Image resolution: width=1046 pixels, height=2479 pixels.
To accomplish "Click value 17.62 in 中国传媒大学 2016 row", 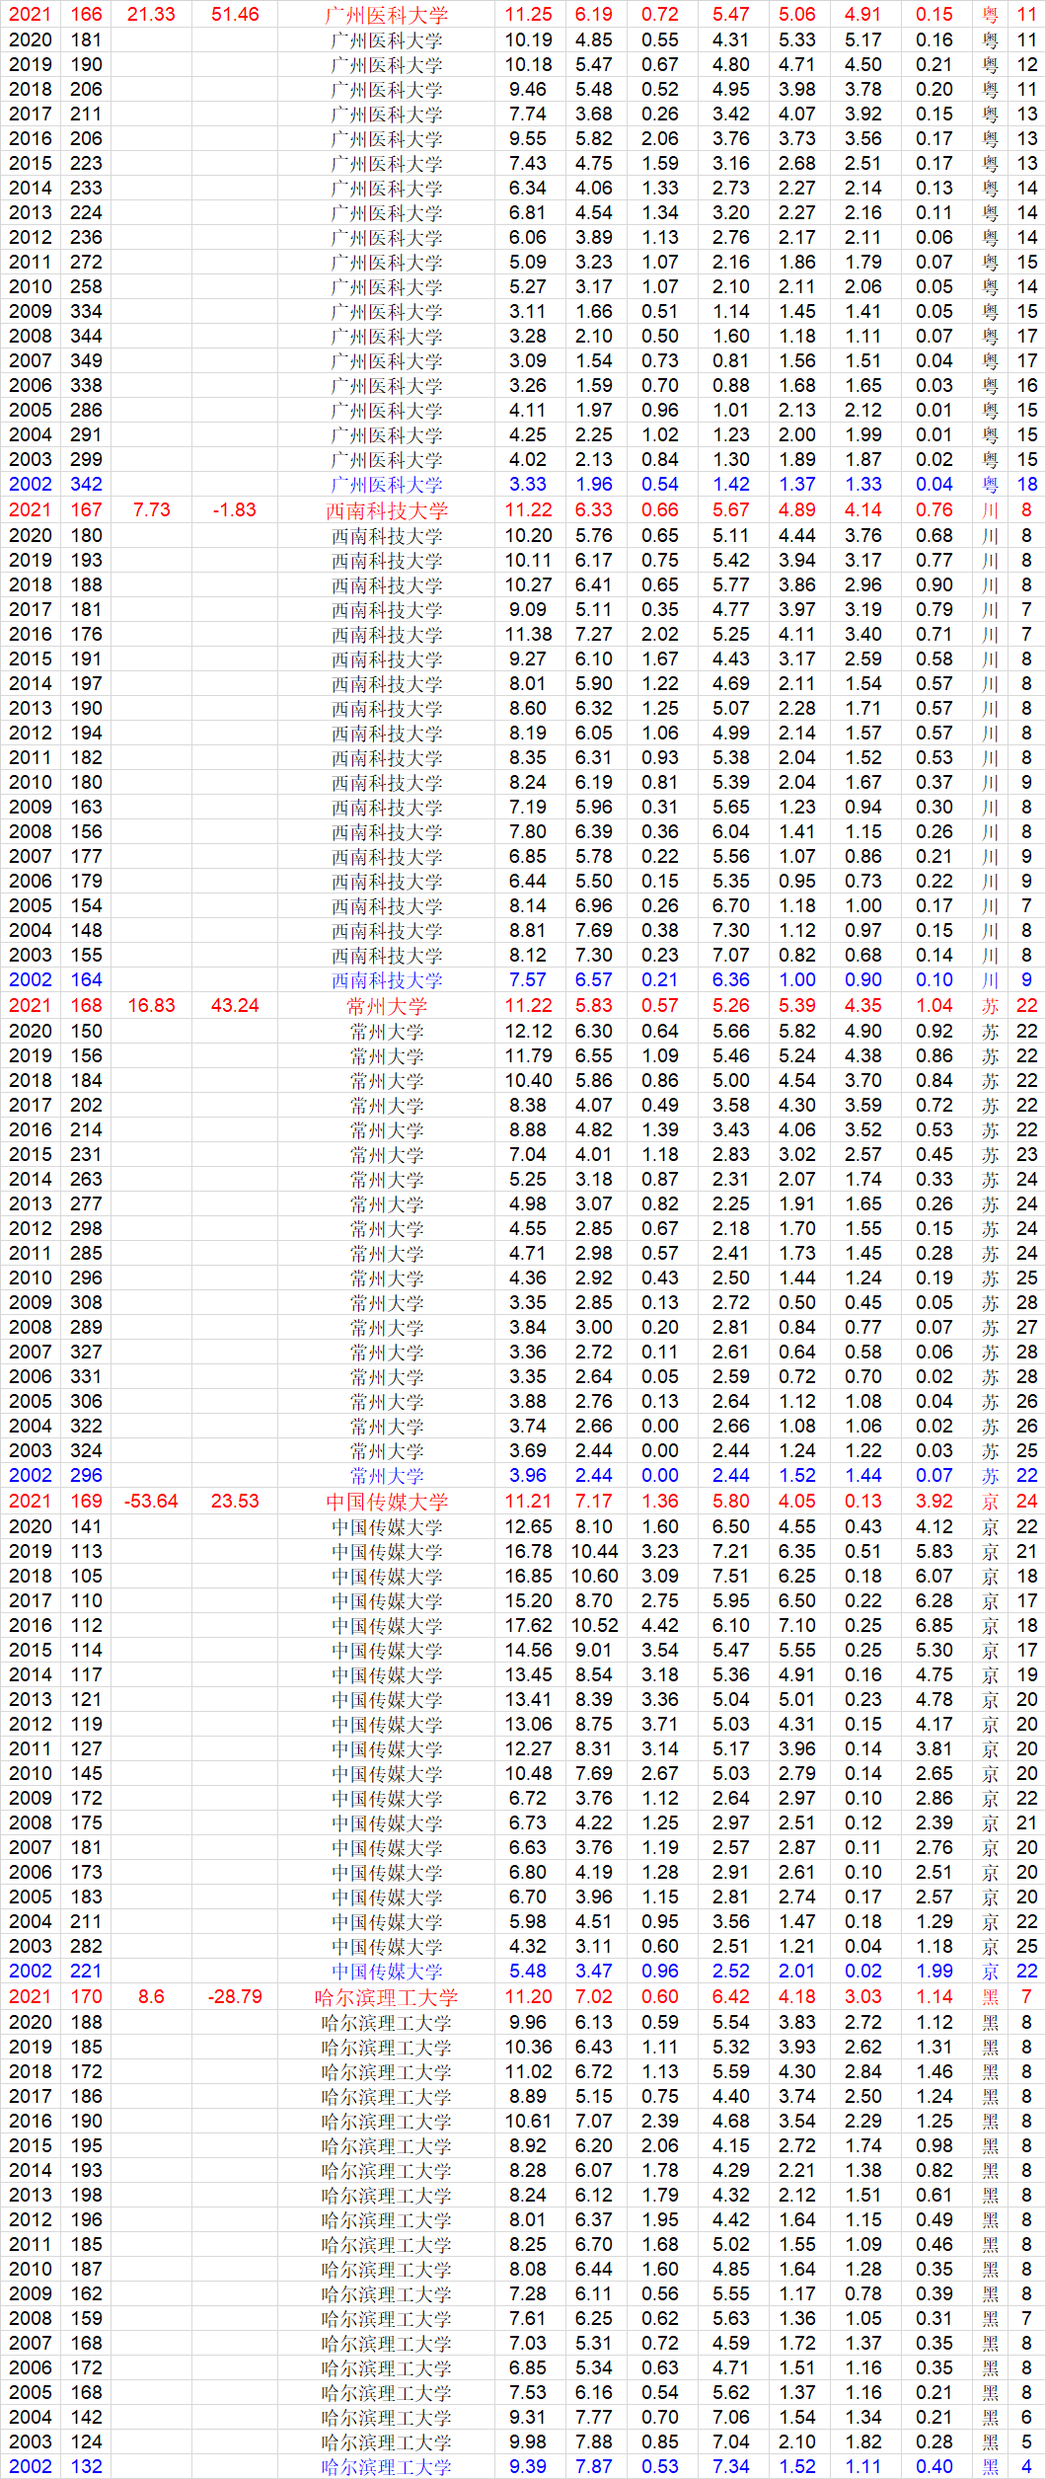I will tap(528, 1625).
